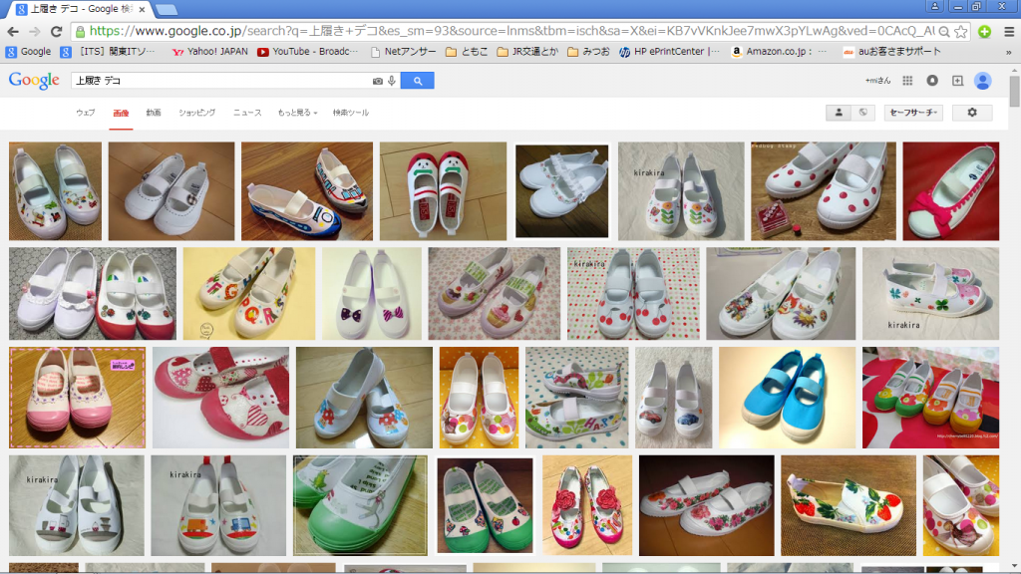Image resolution: width=1021 pixels, height=574 pixels.
Task: Open the Google apps grid
Action: [907, 80]
